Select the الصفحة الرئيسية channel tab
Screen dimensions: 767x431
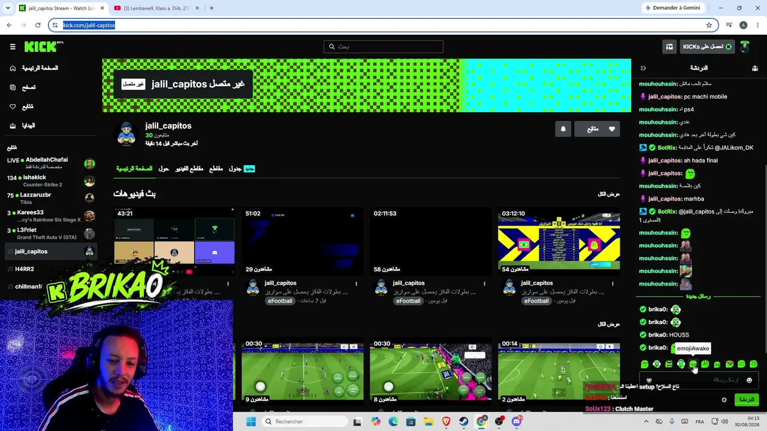(x=135, y=169)
